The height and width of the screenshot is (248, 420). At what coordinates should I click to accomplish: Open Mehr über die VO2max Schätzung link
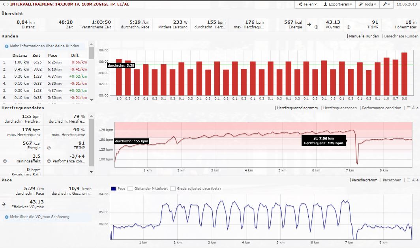39,217
